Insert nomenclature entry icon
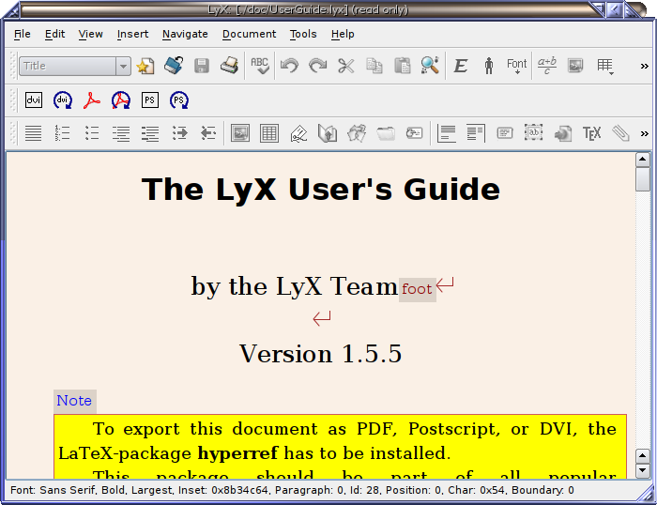Screen dimensions: 657x505 click(x=415, y=133)
